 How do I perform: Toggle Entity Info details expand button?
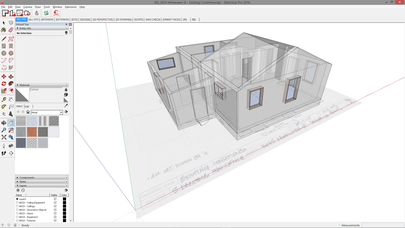66,33
